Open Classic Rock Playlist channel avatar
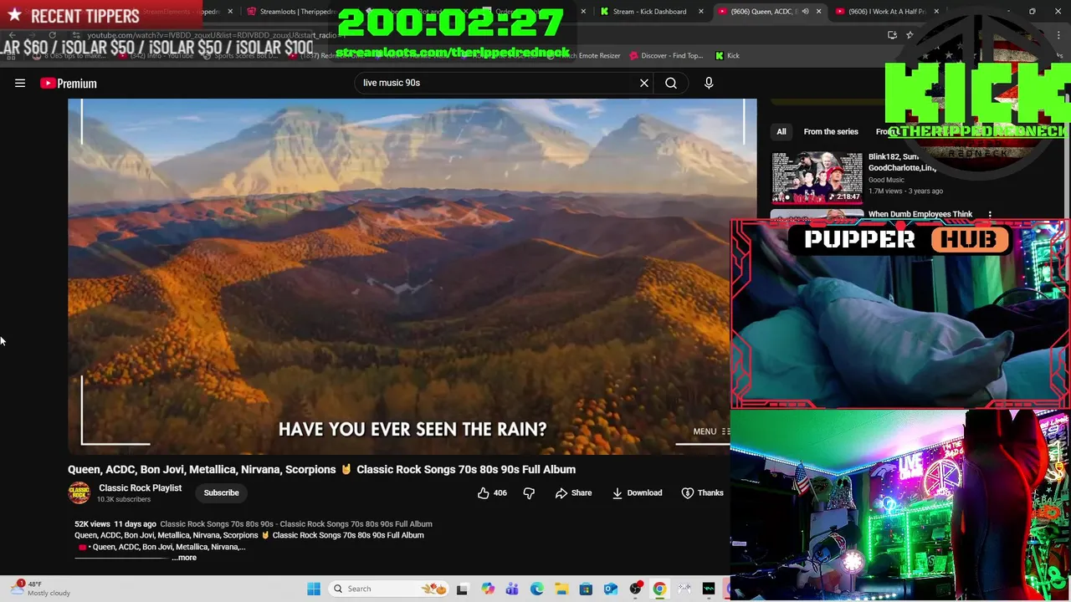Image resolution: width=1071 pixels, height=602 pixels. pyautogui.click(x=79, y=492)
